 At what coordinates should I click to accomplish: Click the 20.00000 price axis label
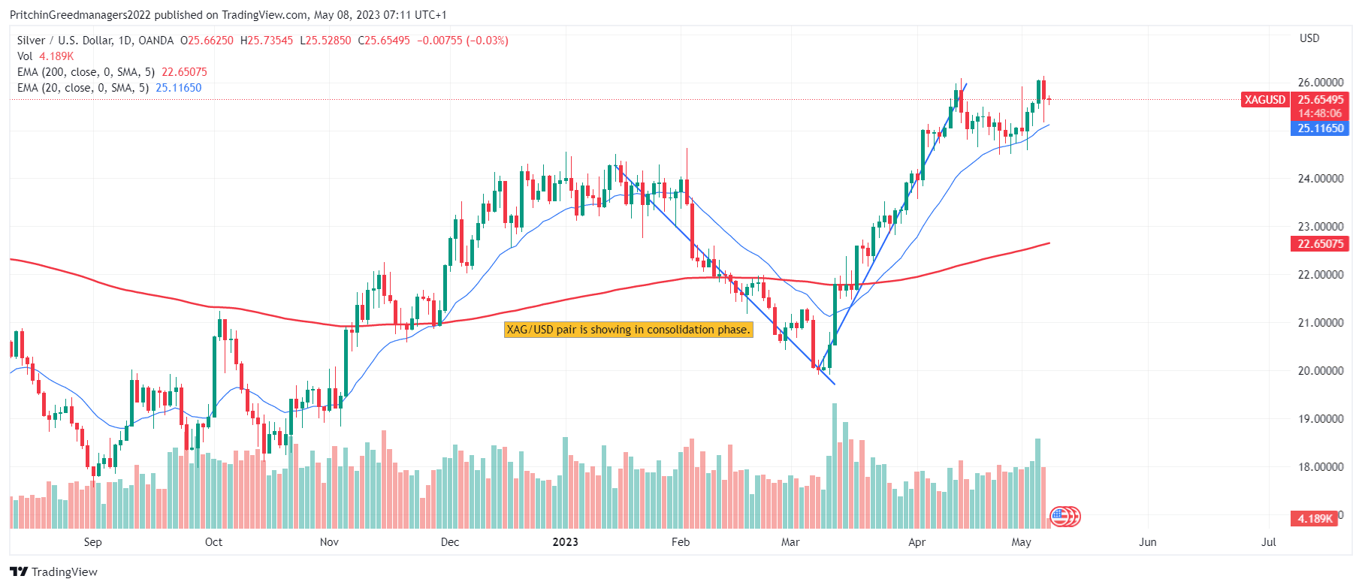(x=1321, y=371)
